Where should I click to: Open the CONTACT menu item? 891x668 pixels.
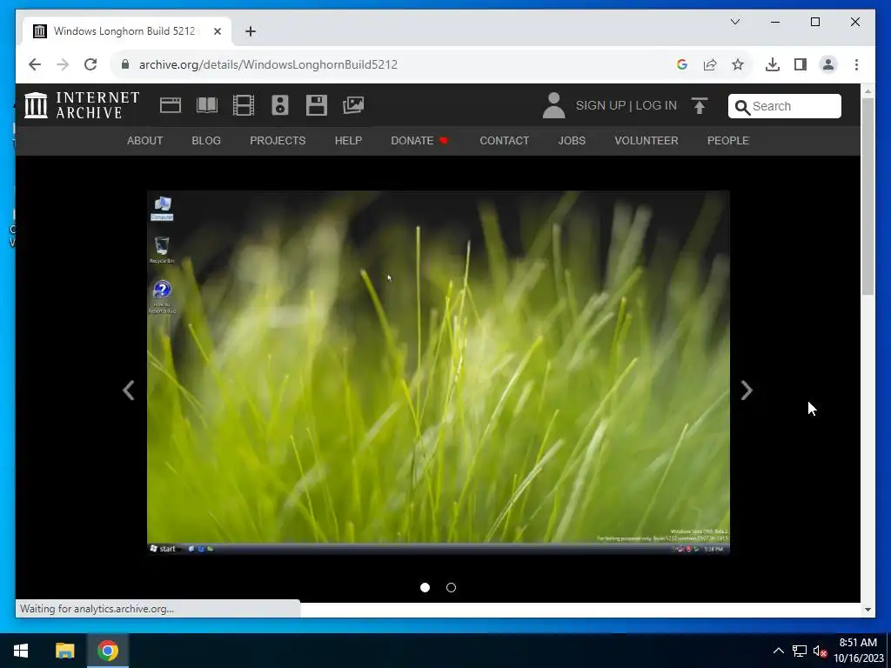pos(505,141)
